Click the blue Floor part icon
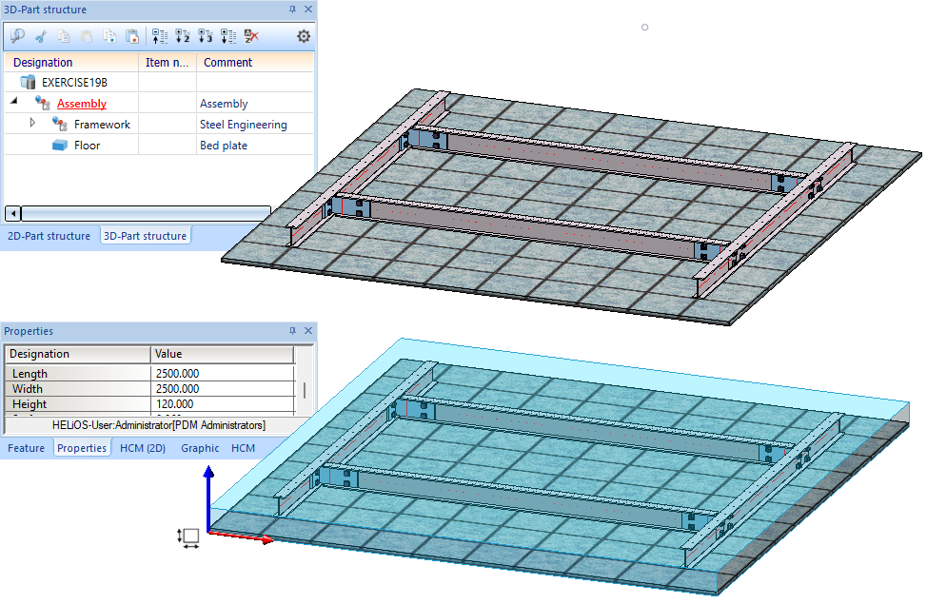Image resolution: width=927 pixels, height=605 pixels. [60, 146]
